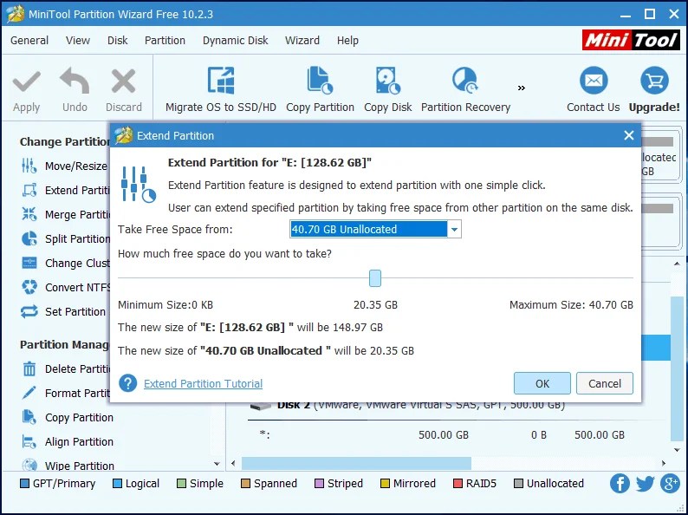Click the Discard X icon
Image resolution: width=688 pixels, height=515 pixels.
[x=123, y=81]
